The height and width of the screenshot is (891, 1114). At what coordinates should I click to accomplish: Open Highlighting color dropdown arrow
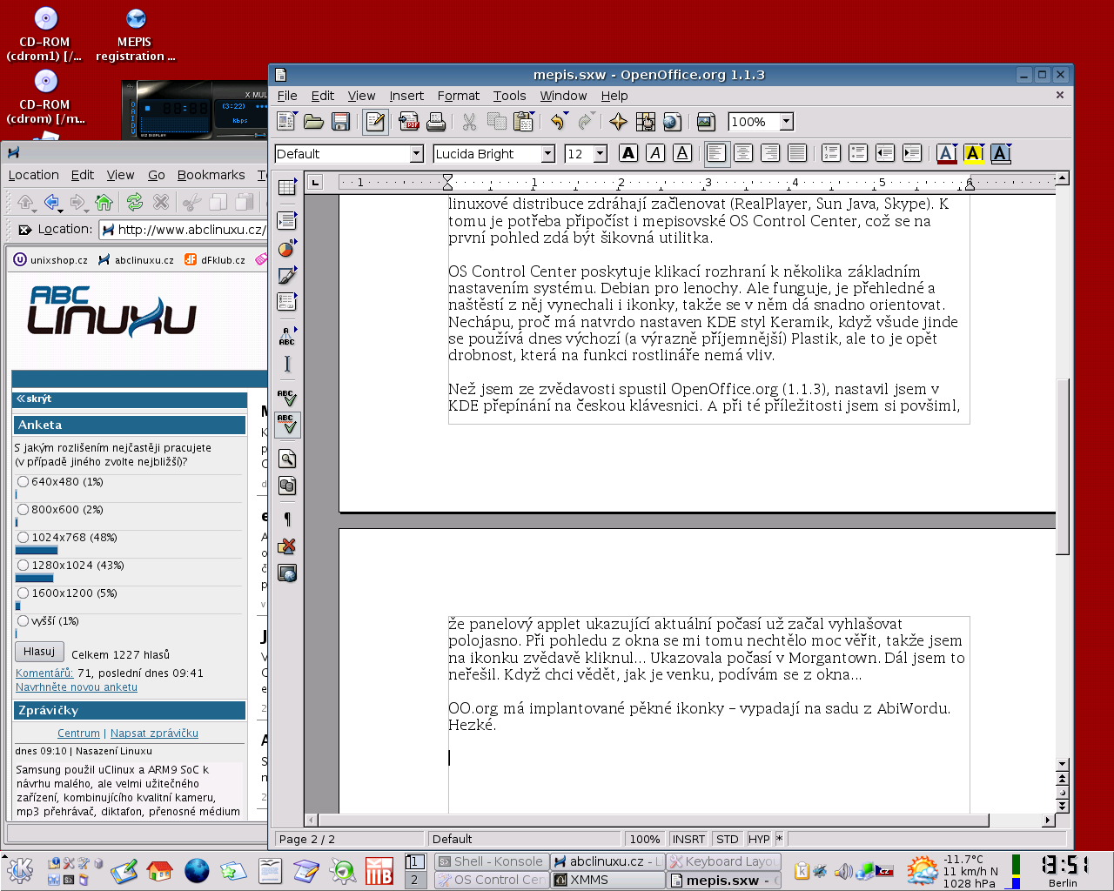(x=983, y=145)
